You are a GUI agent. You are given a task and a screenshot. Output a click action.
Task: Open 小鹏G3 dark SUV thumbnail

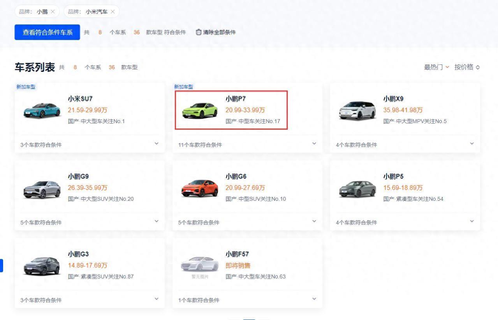[x=42, y=266]
